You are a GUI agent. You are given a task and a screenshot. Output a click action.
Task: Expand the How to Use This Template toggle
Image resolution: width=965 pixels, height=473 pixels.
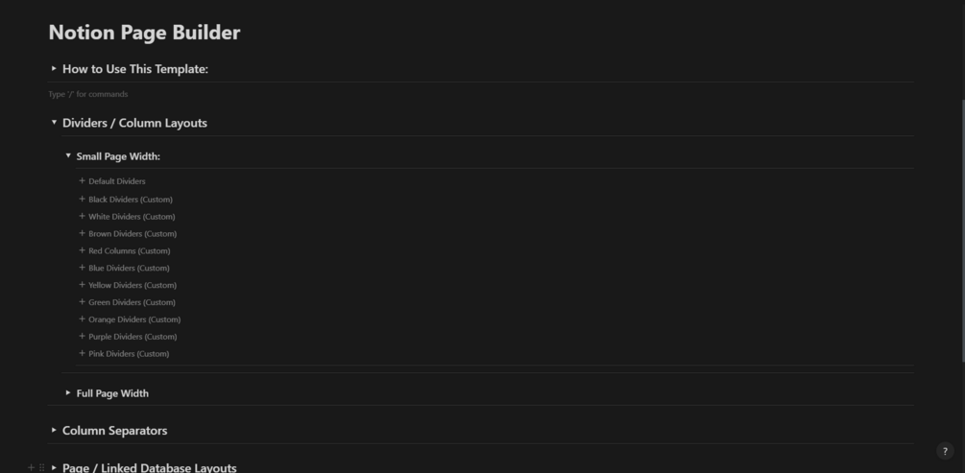[x=54, y=69]
